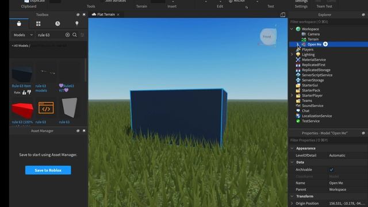This screenshot has width=368, height=207.
Task: Select StarterPack in Explorer
Action: click(x=311, y=90)
